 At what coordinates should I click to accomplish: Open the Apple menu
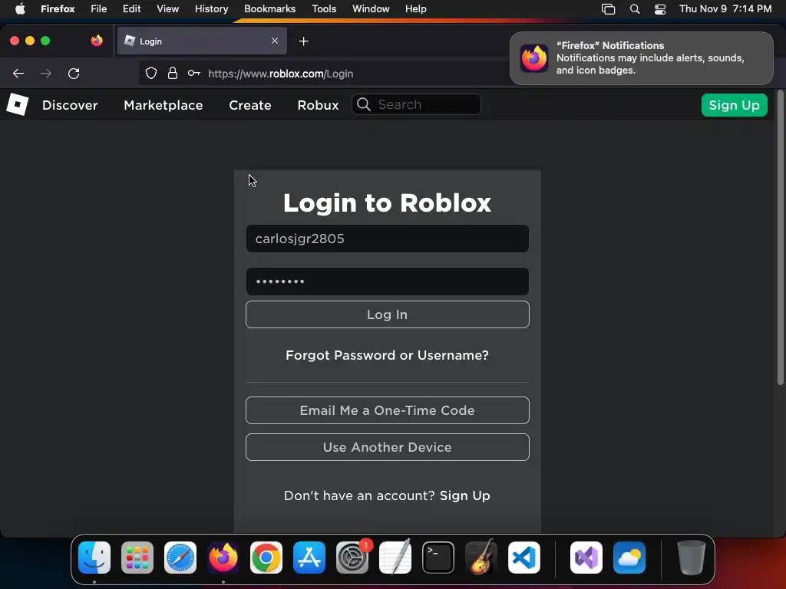pos(20,8)
